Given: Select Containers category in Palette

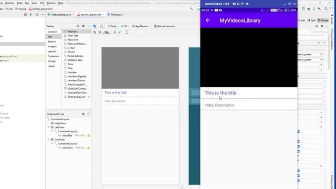Looking at the screenshot, I should (x=54, y=56).
